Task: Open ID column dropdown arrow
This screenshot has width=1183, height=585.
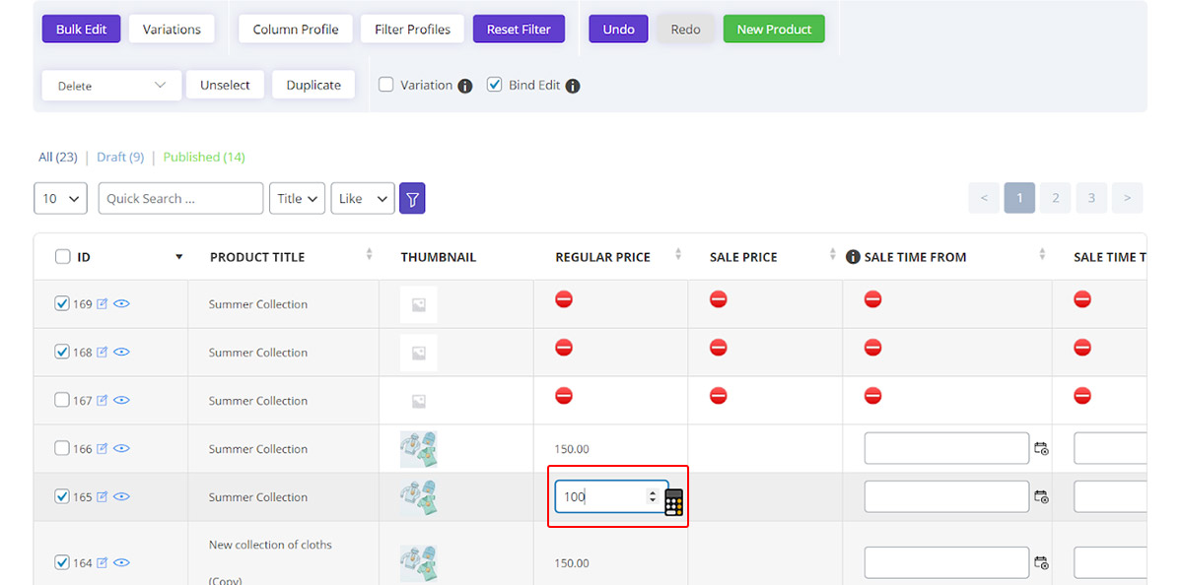Action: pos(178,257)
